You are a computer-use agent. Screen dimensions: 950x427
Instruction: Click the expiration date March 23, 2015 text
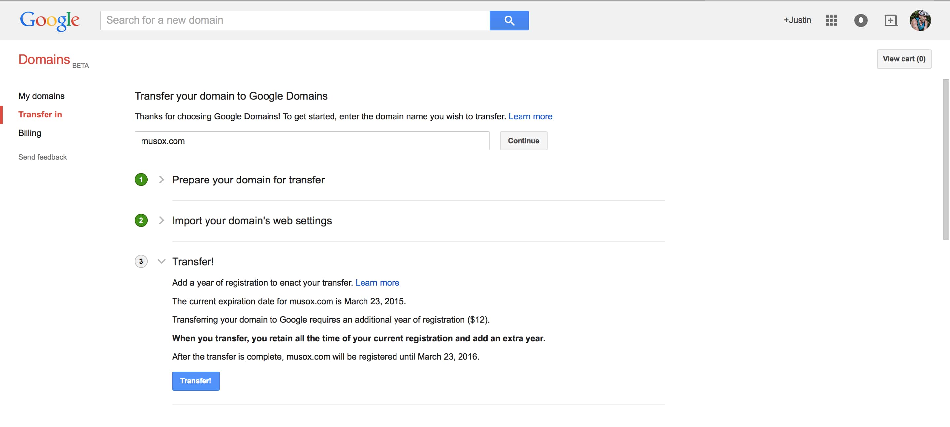(375, 302)
